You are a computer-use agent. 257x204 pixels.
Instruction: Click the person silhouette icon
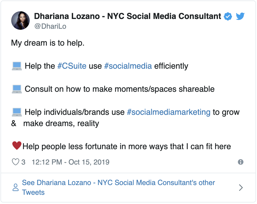[x=16, y=187]
